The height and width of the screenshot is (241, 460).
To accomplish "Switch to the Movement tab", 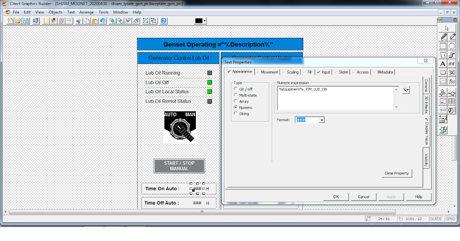I will click(269, 72).
